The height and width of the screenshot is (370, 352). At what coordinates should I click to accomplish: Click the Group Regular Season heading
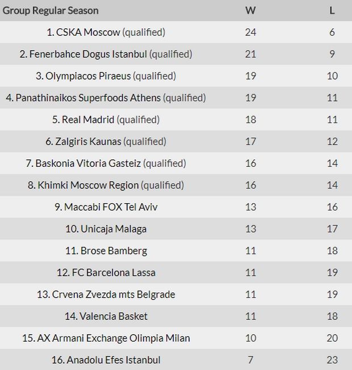point(51,10)
